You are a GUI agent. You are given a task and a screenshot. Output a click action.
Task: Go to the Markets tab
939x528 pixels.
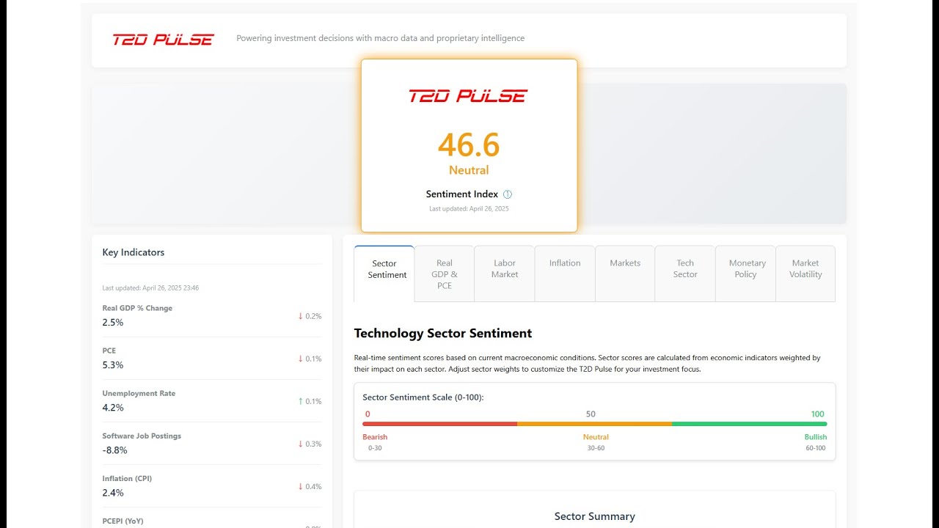pos(625,274)
